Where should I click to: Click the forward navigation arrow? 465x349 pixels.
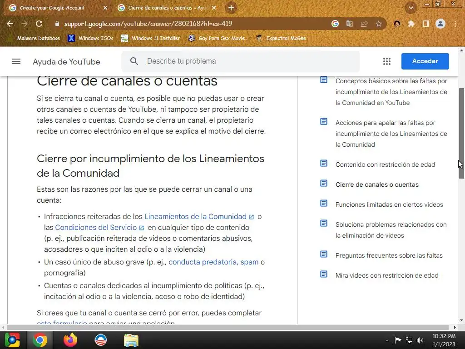(25, 24)
